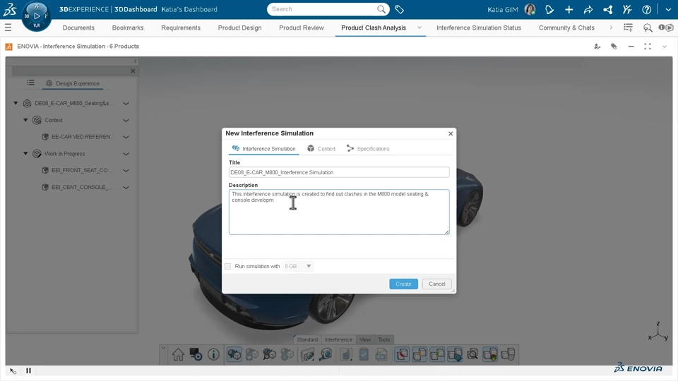This screenshot has height=381, width=678.
Task: Click the share arrow icon in top bar
Action: [588, 9]
